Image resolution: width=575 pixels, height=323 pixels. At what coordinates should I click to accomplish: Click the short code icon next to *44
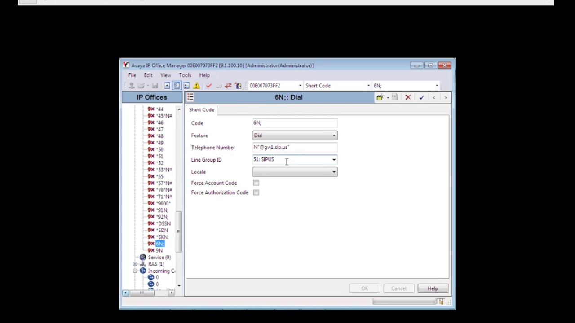[x=151, y=109]
